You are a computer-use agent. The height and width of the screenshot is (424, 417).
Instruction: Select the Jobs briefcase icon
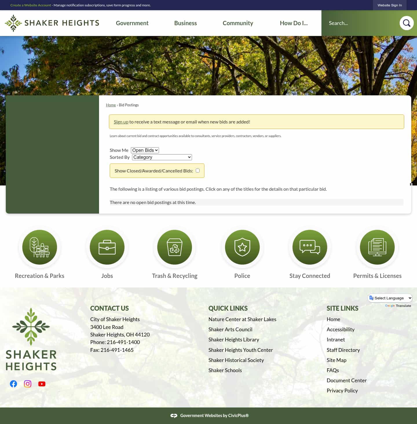(107, 247)
